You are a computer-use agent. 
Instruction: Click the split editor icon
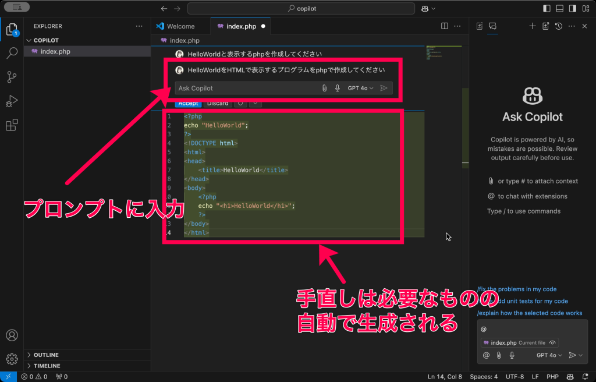445,26
